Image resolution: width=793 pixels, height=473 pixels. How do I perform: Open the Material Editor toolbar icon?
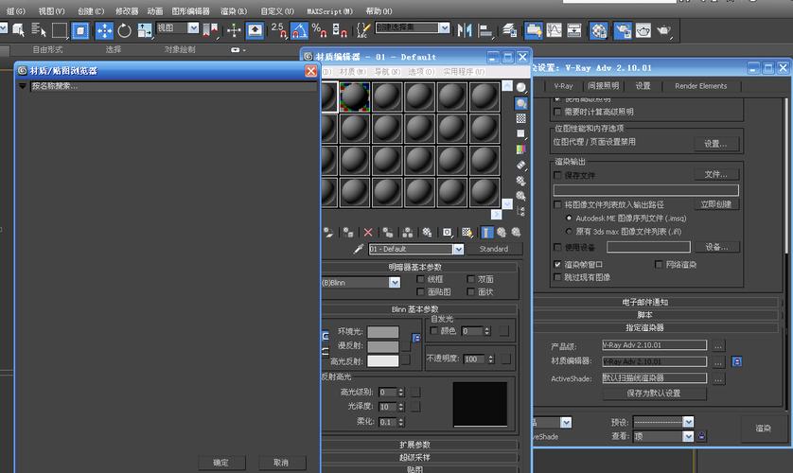click(599, 31)
